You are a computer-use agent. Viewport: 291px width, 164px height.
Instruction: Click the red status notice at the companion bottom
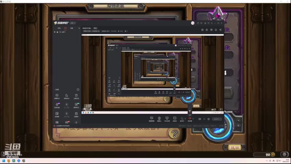[62, 126]
